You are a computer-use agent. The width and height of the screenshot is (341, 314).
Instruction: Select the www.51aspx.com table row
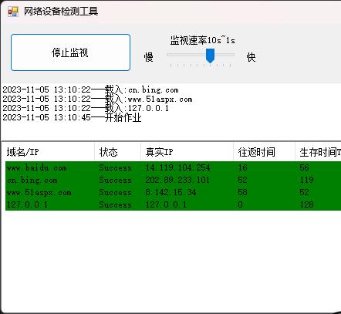pyautogui.click(x=173, y=192)
